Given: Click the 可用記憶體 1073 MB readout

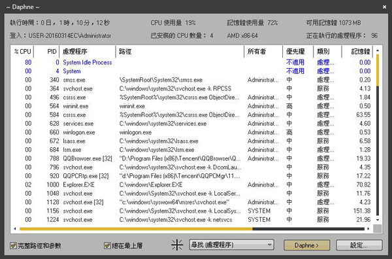Looking at the screenshot, I should [334, 23].
